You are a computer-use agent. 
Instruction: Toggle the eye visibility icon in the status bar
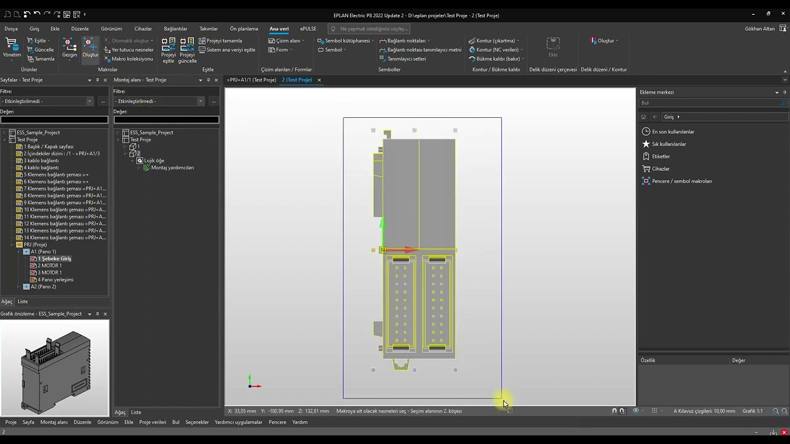point(636,411)
